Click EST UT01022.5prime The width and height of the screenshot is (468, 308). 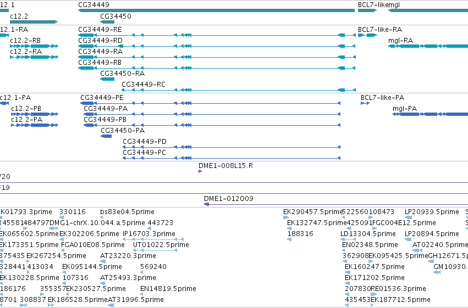(x=161, y=245)
